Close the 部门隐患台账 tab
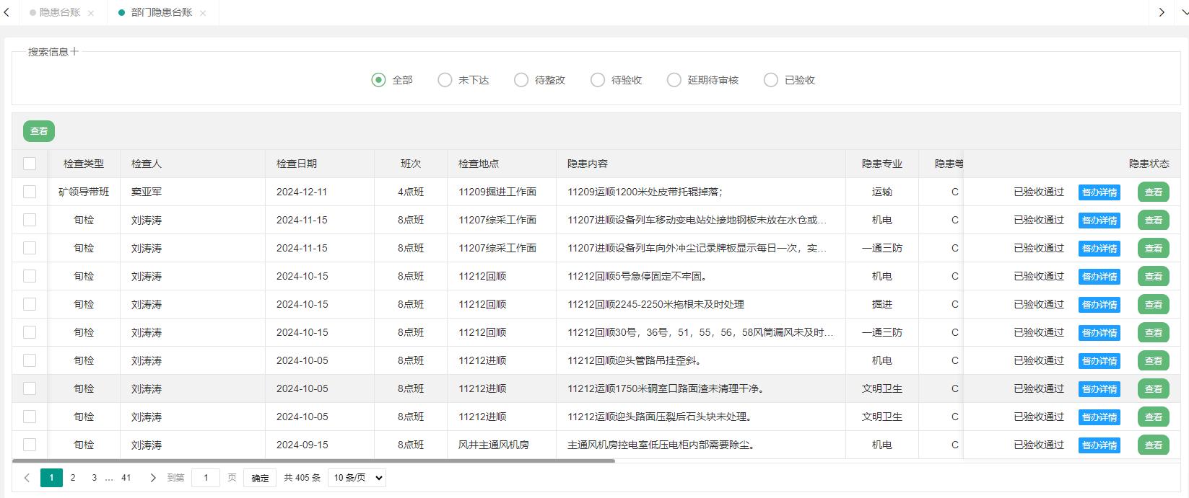 click(x=203, y=13)
